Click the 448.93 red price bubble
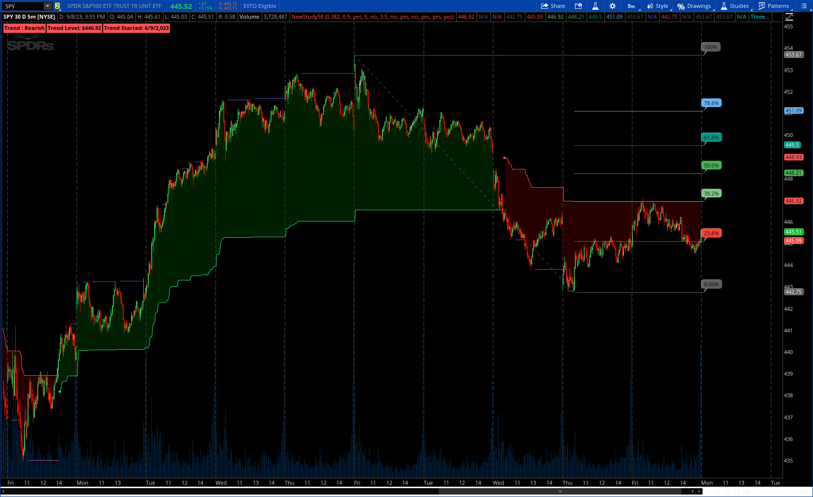Image resolution: width=813 pixels, height=497 pixels. click(793, 157)
